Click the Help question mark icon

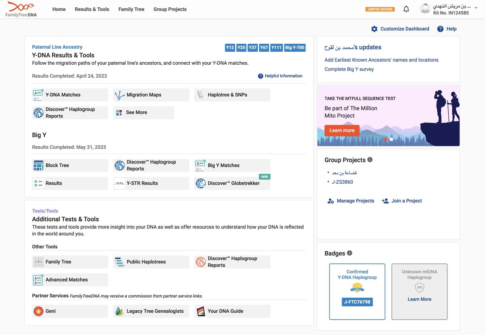click(440, 29)
